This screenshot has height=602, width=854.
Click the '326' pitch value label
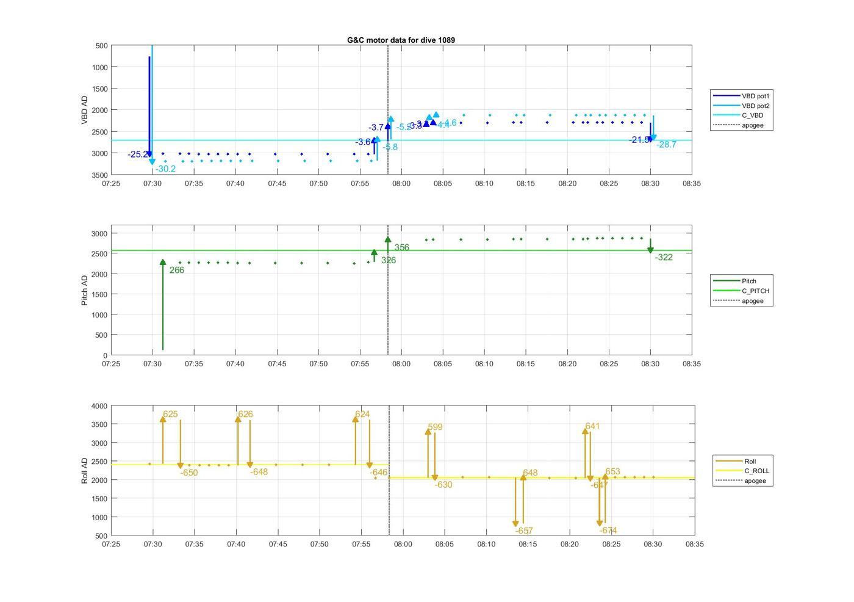point(389,260)
